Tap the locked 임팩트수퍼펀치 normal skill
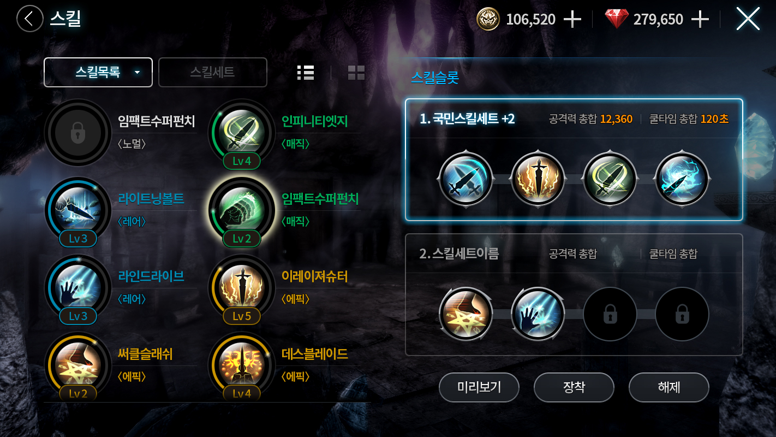Image resolution: width=776 pixels, height=437 pixels. click(78, 132)
